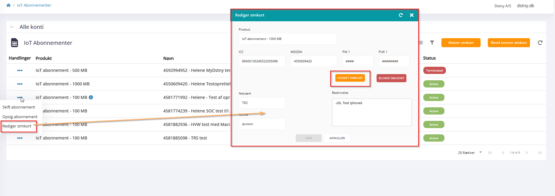Image resolution: width=555 pixels, height=196 pixels.
Task: Open the 25 Rækker rows dropdown
Action: 470,153
